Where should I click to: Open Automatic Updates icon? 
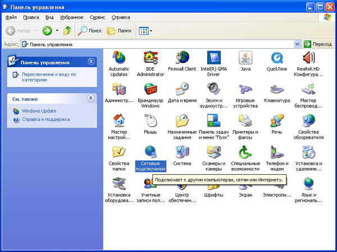[x=119, y=58]
